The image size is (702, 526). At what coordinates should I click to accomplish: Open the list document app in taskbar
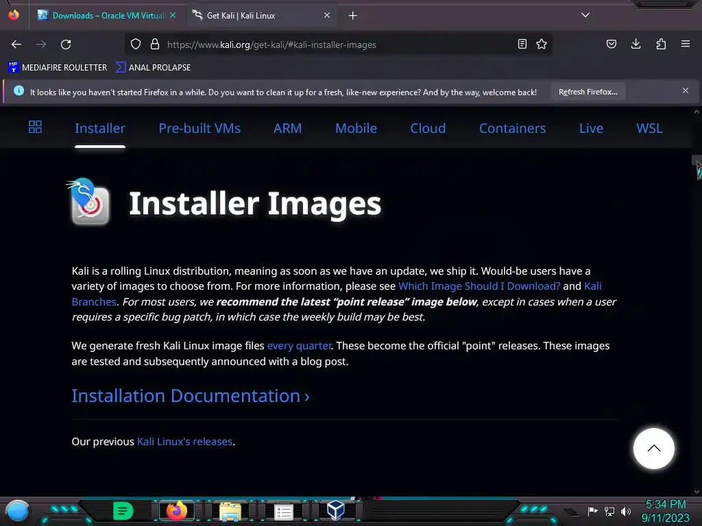283,512
